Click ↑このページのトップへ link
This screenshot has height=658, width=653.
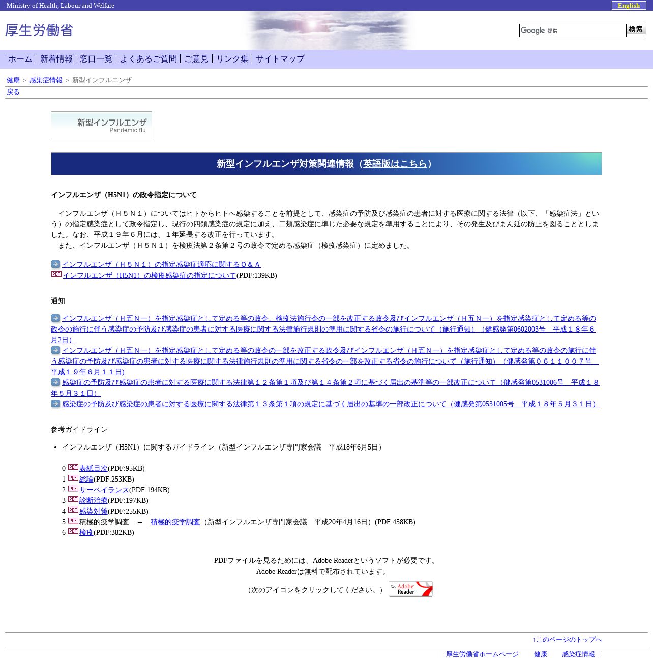click(x=567, y=640)
